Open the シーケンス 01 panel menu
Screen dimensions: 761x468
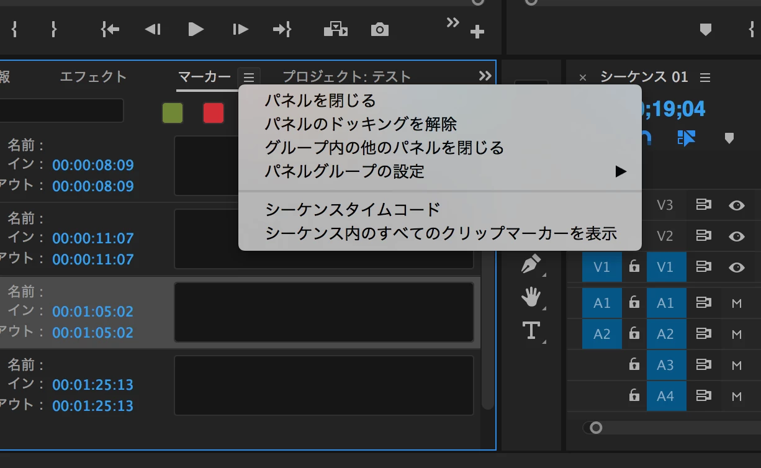pos(705,78)
